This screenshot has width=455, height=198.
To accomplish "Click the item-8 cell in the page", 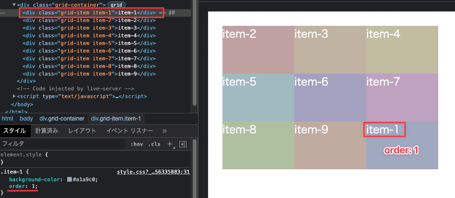I will (258, 145).
